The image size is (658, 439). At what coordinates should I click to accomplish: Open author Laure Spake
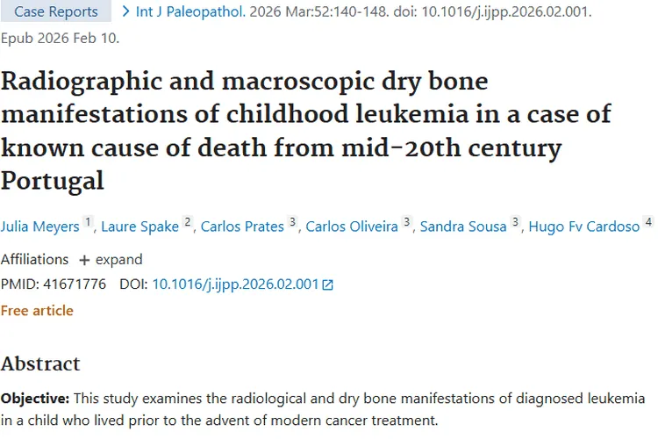click(x=140, y=227)
